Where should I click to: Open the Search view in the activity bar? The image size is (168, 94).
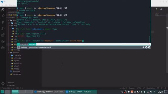[x=3, y=16]
